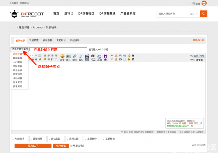This screenshot has height=155, width=218.
Task: Insert an ordered numbered list
Action: point(52,59)
